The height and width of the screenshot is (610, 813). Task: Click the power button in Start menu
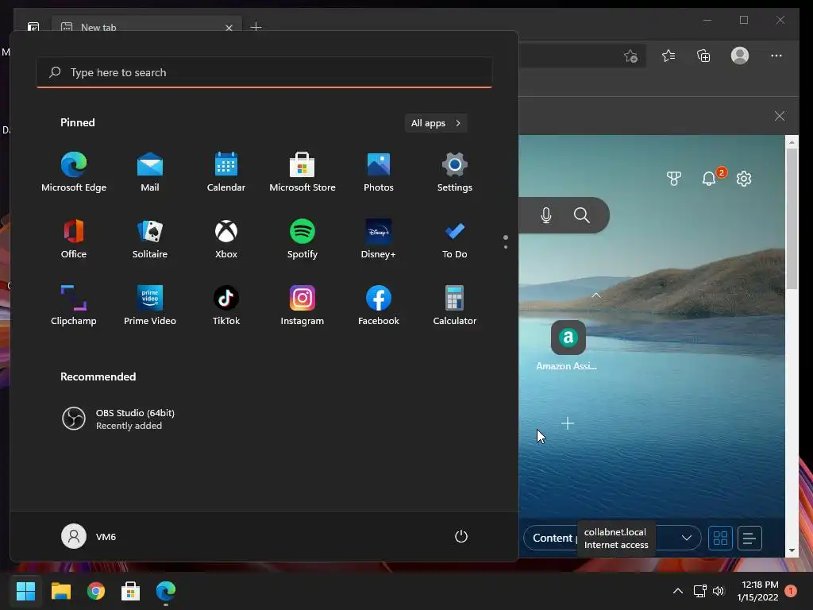pos(461,536)
